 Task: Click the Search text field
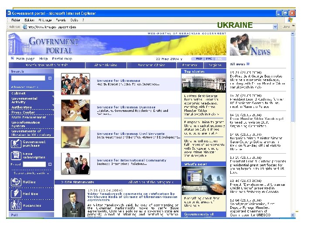pyautogui.click(x=28, y=78)
